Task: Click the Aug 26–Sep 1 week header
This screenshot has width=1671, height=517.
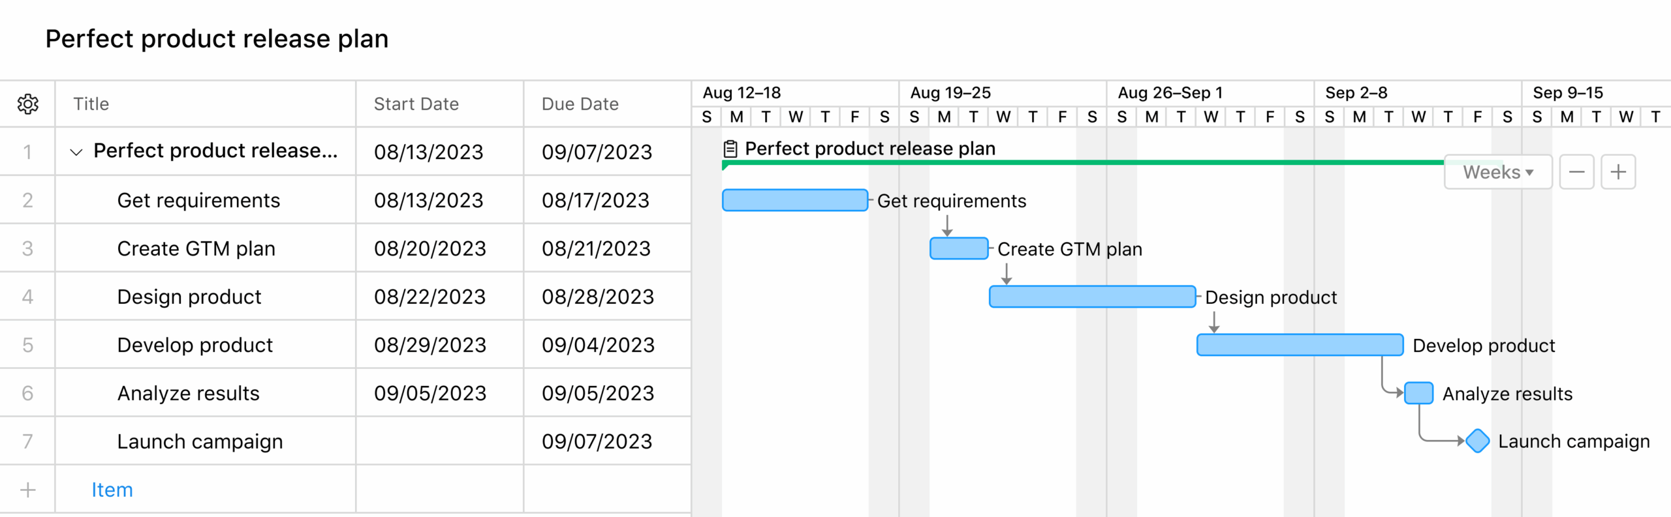Action: pos(1170,93)
